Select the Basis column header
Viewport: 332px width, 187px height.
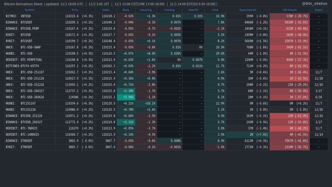(x=126, y=10)
